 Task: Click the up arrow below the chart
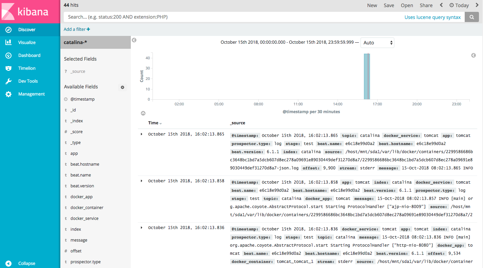[143, 113]
